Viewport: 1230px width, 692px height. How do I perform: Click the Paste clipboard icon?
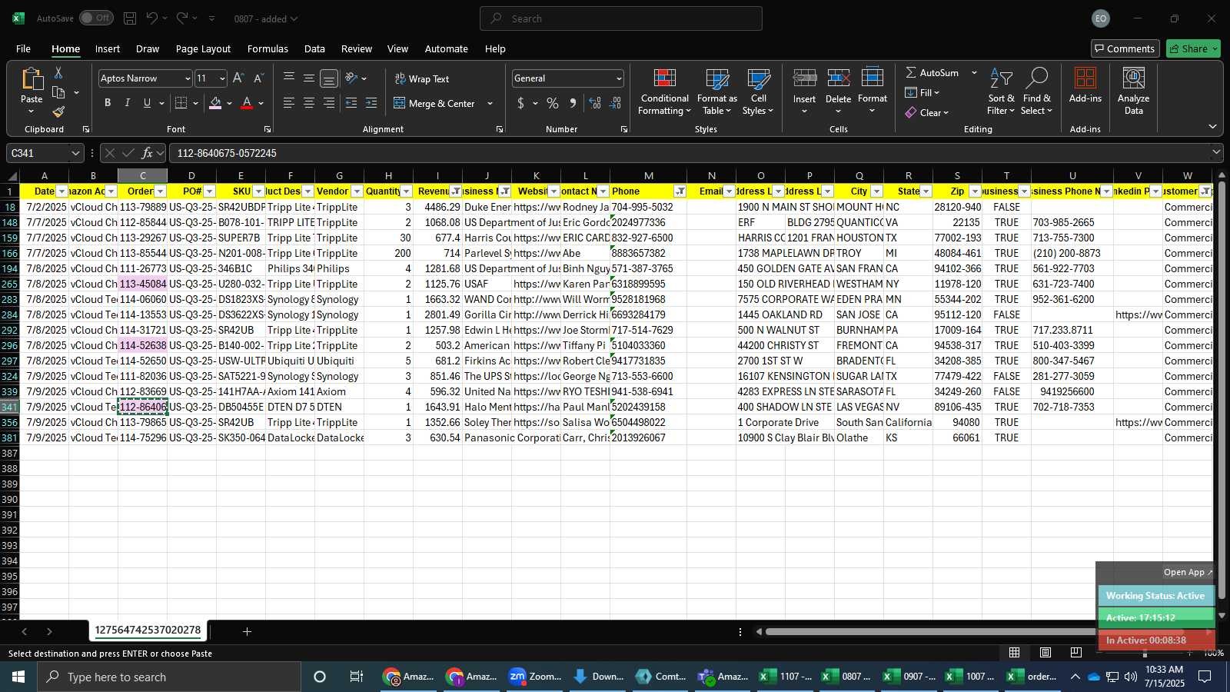coord(32,79)
